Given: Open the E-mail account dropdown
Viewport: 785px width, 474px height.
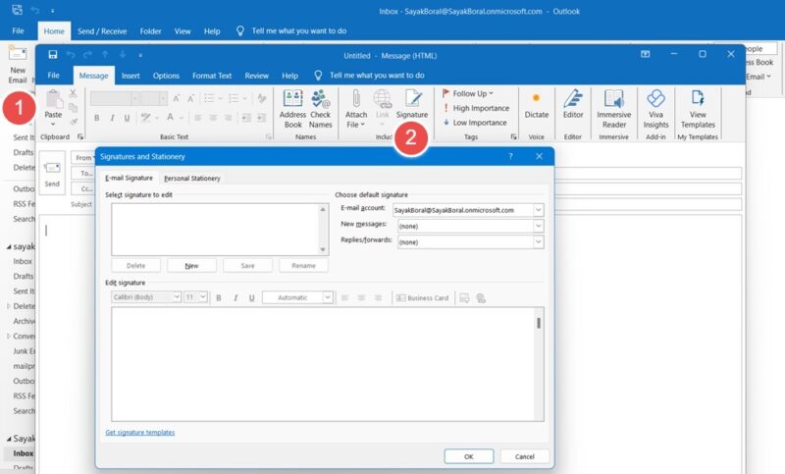Looking at the screenshot, I should pyautogui.click(x=538, y=210).
